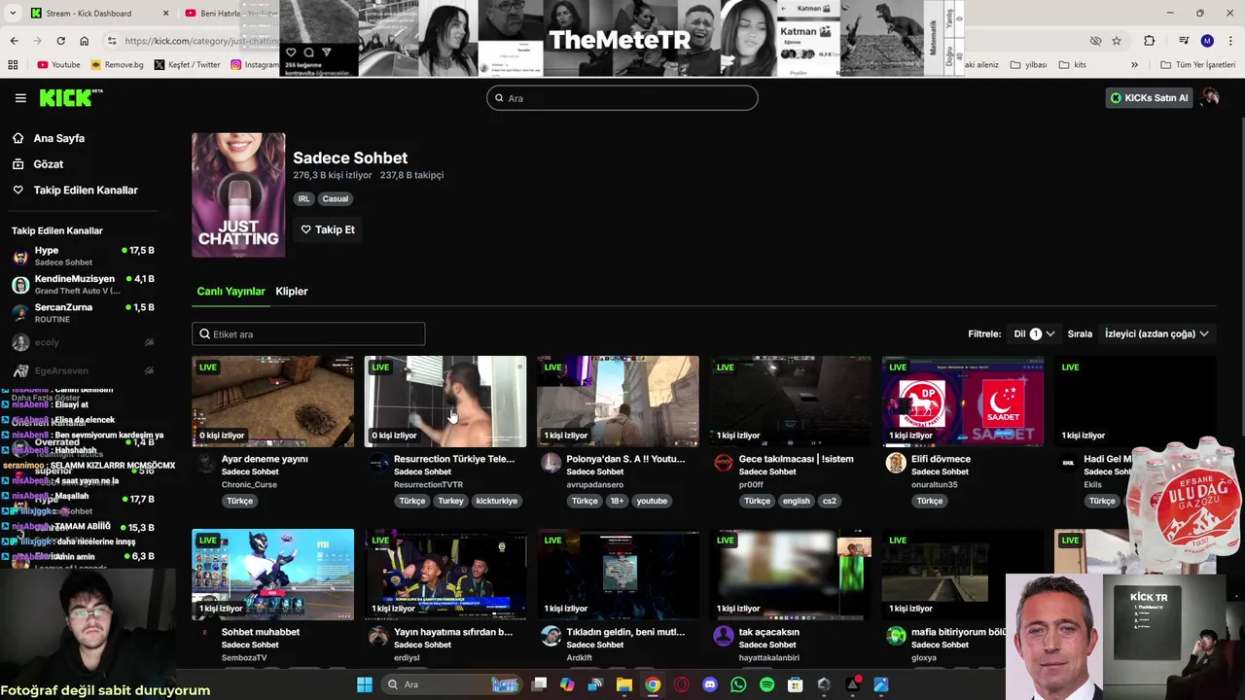This screenshot has width=1245, height=700.
Task: Open the Chrome tab search dropdown
Action: (13, 14)
